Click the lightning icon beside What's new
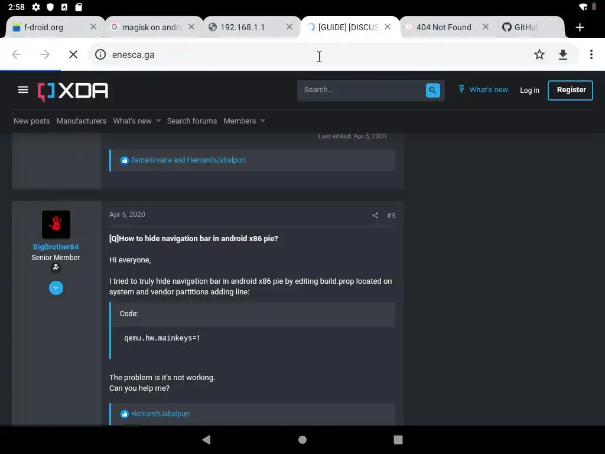605x454 pixels. 461,90
